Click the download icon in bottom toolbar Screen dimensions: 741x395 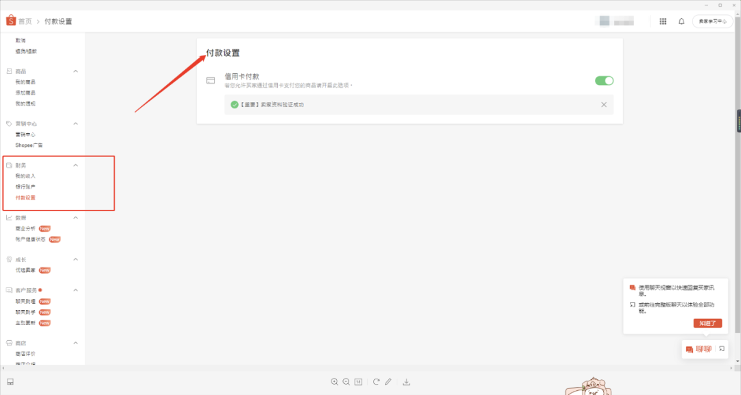[406, 381]
